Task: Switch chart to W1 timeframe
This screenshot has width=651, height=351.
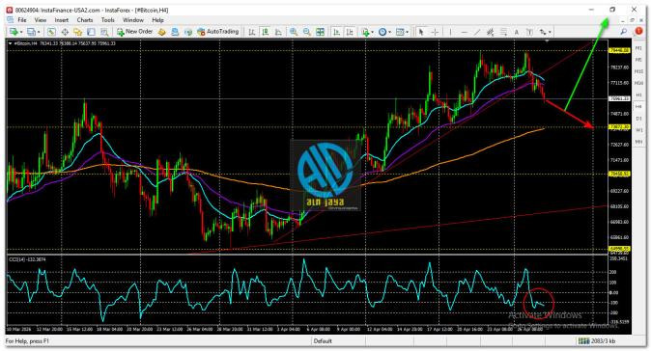Action: tap(638, 130)
